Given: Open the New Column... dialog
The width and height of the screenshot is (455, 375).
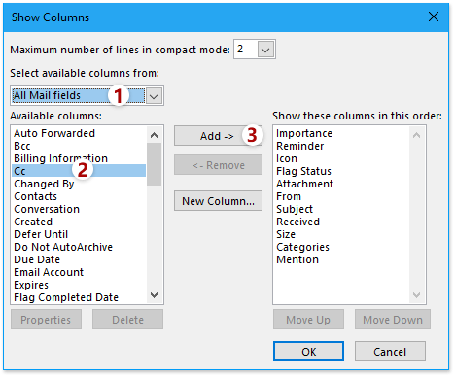Looking at the screenshot, I should [218, 201].
